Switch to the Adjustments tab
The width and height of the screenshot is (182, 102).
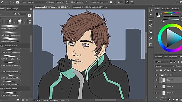tap(173, 56)
